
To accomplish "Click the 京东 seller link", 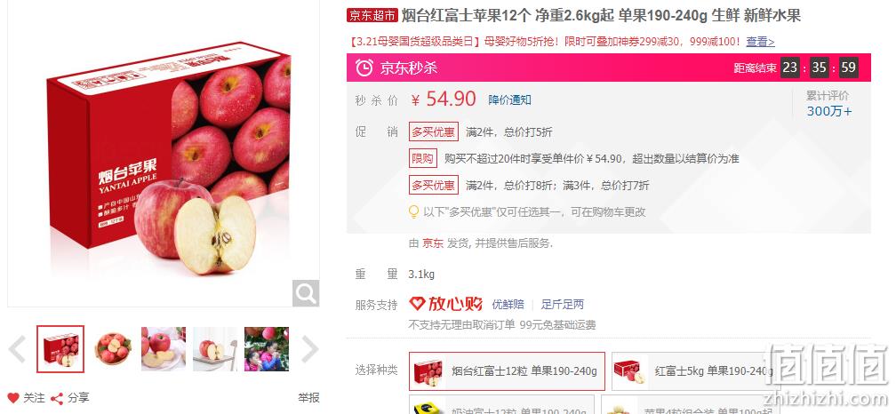I will pos(433,243).
